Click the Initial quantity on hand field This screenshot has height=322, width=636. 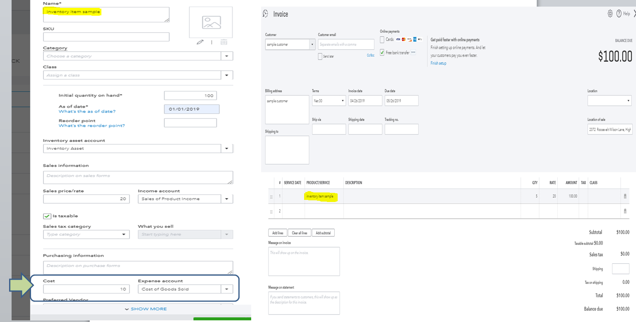coord(190,96)
